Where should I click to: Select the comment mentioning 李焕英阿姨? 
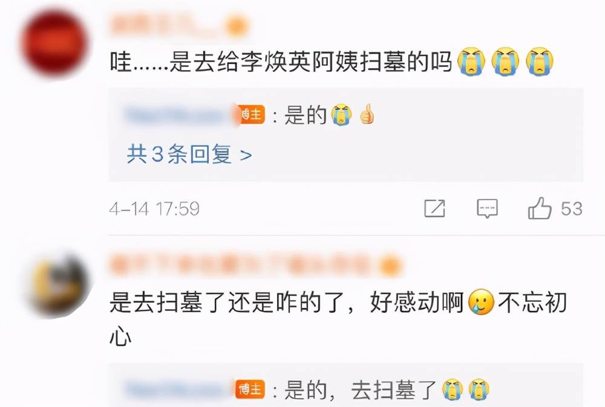pos(332,62)
